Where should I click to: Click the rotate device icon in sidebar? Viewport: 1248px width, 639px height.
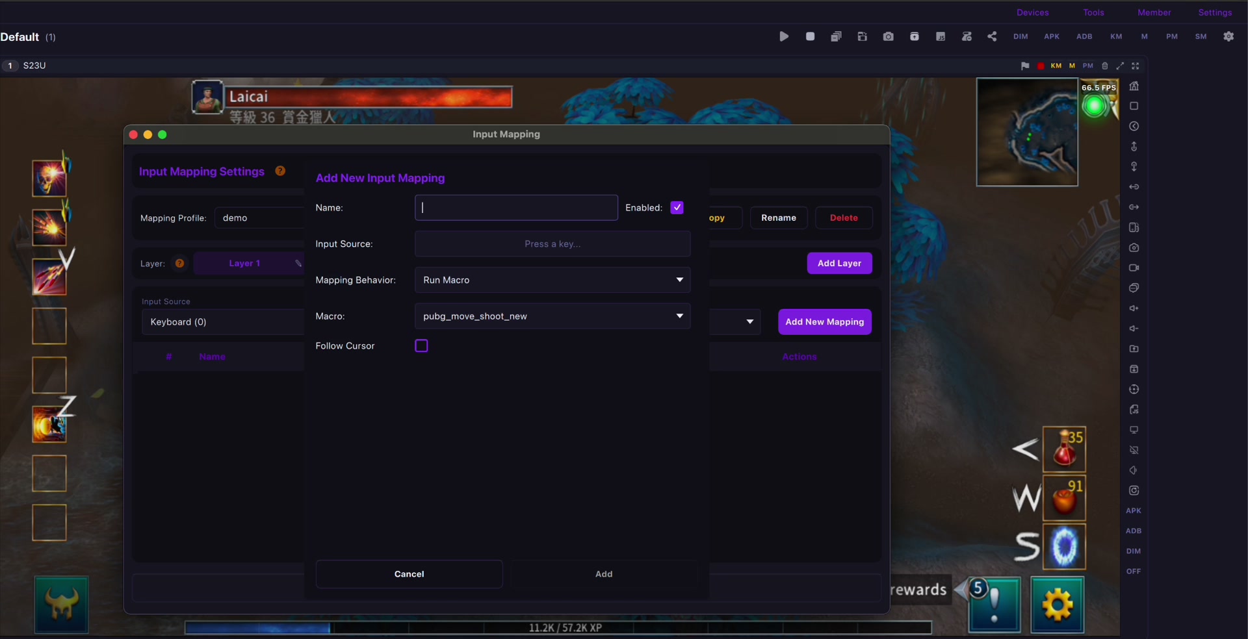tap(1134, 227)
